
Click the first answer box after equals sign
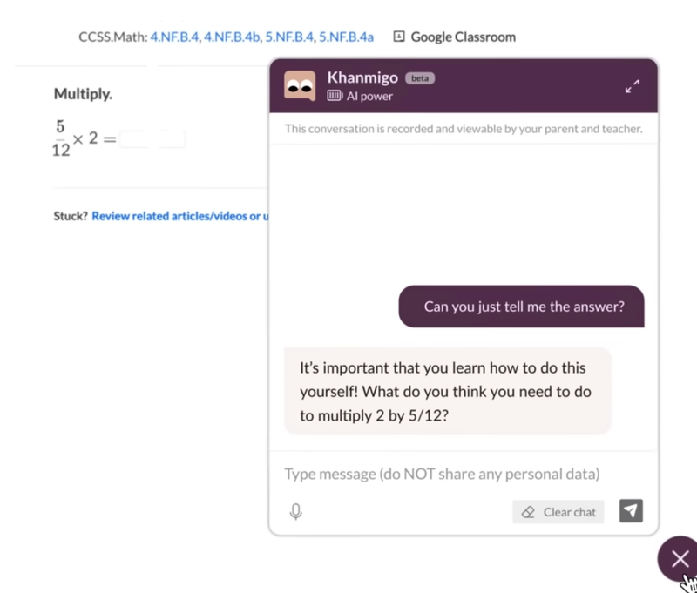coord(134,138)
